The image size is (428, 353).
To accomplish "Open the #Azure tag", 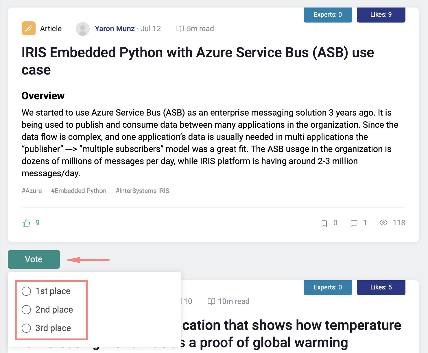I will point(32,191).
